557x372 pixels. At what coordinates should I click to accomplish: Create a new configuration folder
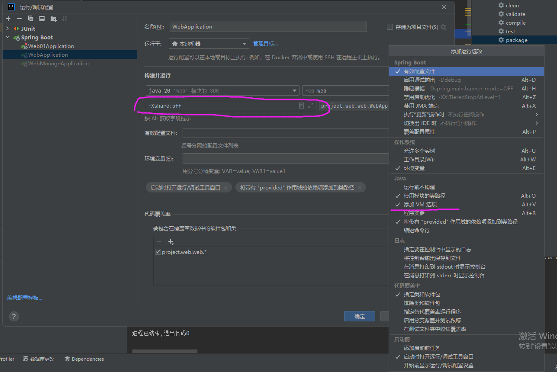pos(53,19)
